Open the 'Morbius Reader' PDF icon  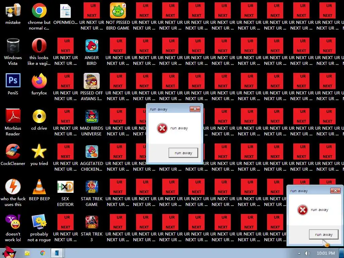pyautogui.click(x=13, y=116)
